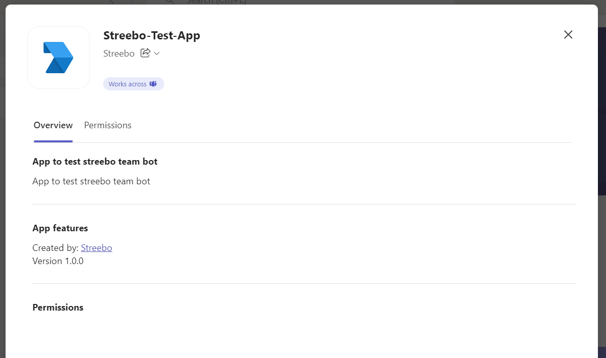This screenshot has height=358, width=606.
Task: Click the Streebo-Test-App title
Action: (152, 35)
